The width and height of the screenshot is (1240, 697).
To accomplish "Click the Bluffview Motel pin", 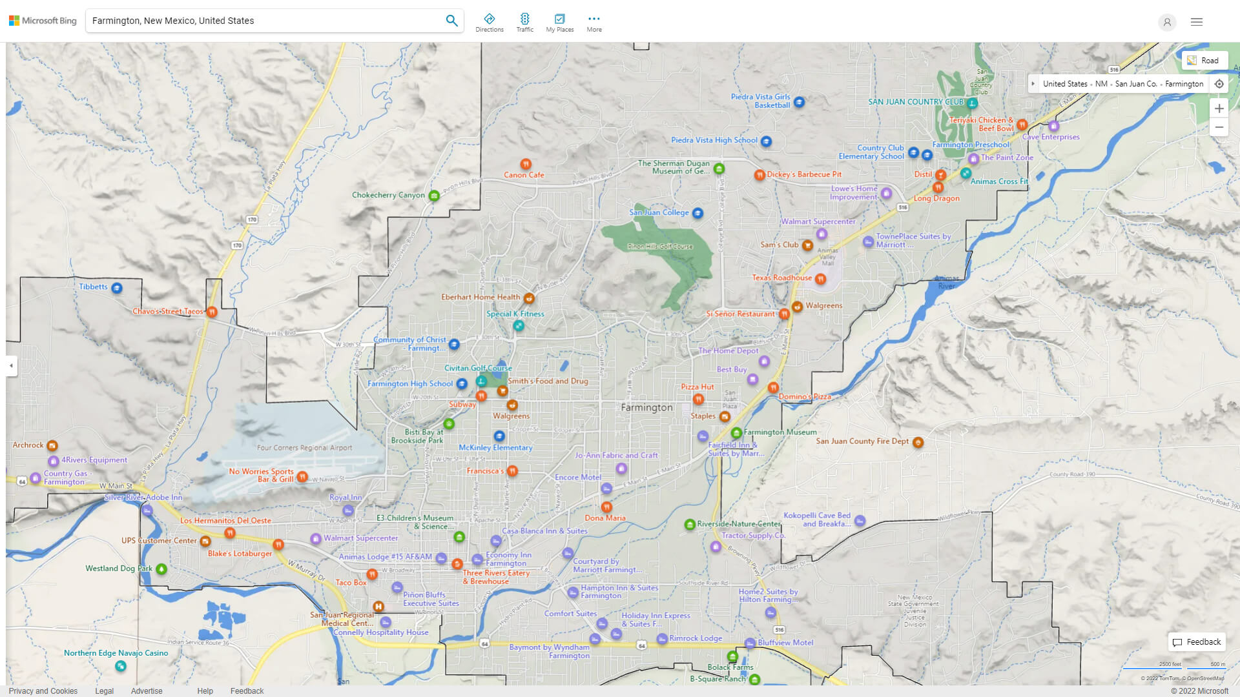I will [750, 643].
